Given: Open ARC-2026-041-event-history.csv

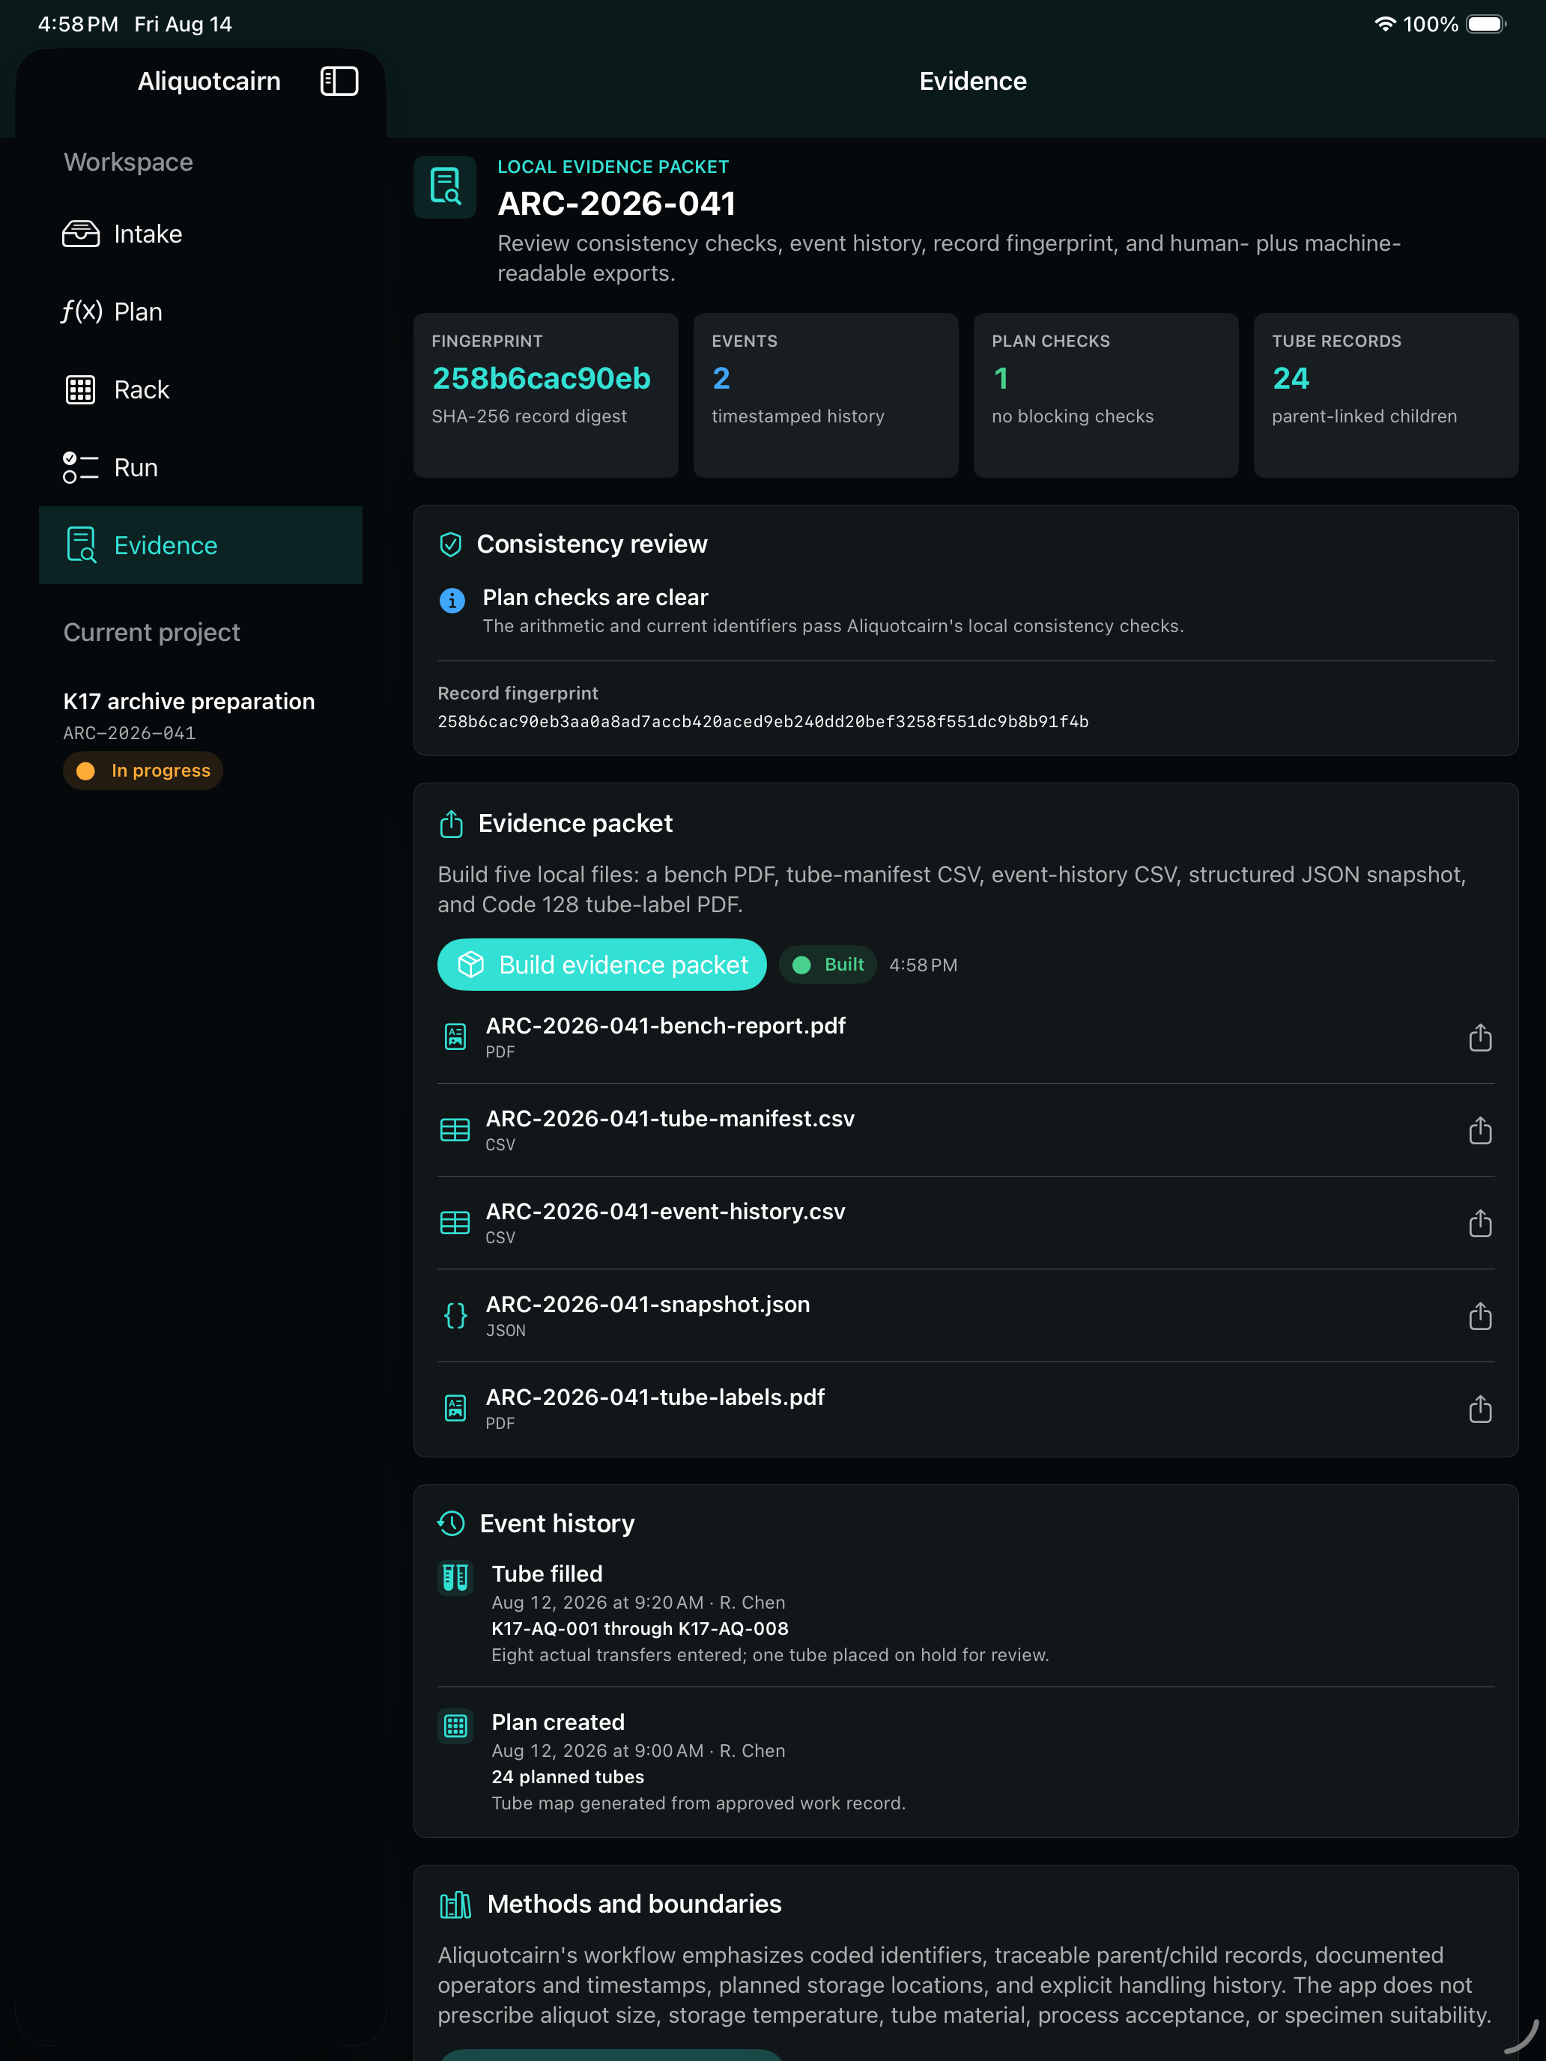Looking at the screenshot, I should [665, 1212].
